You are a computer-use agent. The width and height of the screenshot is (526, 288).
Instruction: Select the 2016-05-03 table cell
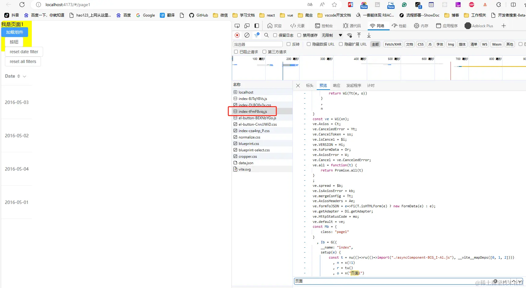17,102
